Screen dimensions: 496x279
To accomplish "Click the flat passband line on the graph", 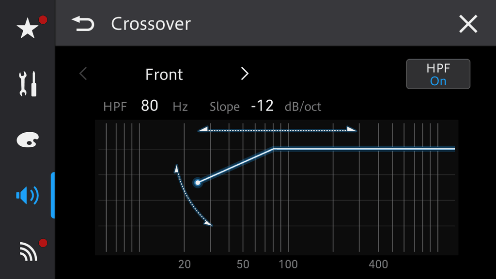I will pyautogui.click(x=363, y=149).
